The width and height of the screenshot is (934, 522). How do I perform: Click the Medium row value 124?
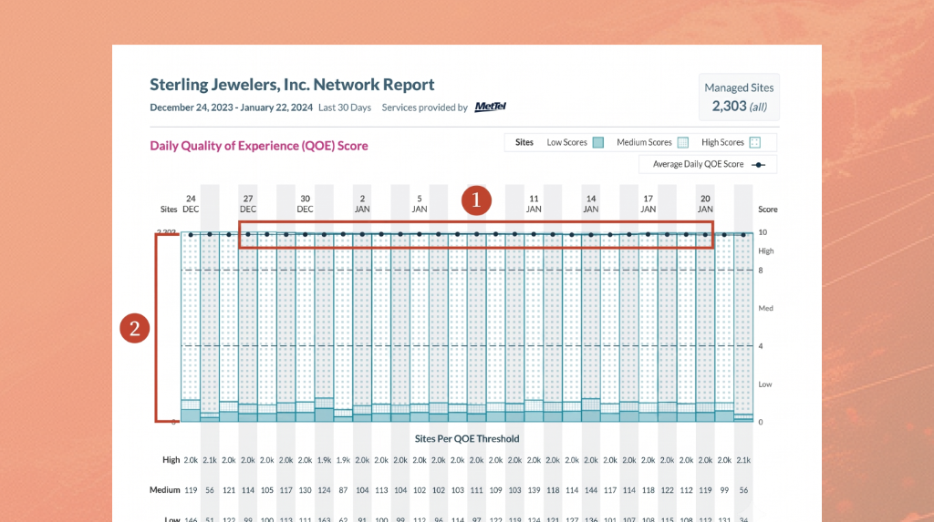point(324,490)
